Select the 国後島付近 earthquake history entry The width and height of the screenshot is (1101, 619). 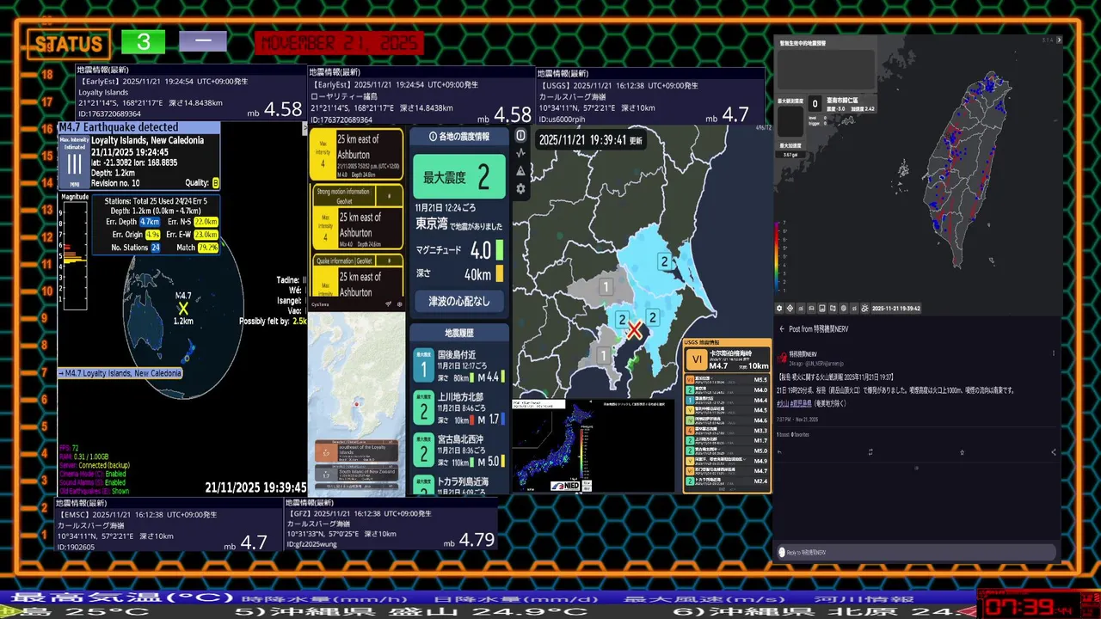pos(458,365)
